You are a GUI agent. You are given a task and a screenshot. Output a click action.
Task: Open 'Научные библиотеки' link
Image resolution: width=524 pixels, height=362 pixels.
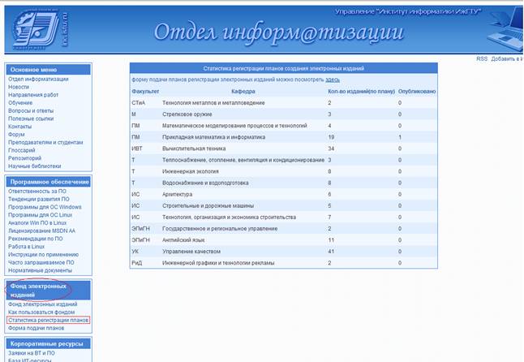[x=34, y=166]
